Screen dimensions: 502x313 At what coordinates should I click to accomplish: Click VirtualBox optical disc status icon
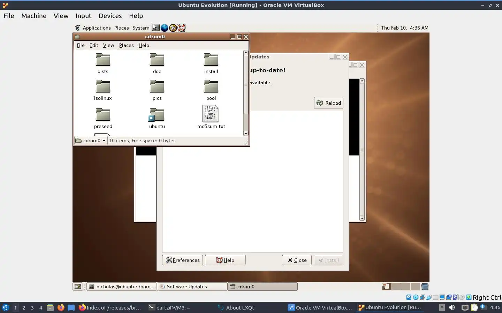416,297
